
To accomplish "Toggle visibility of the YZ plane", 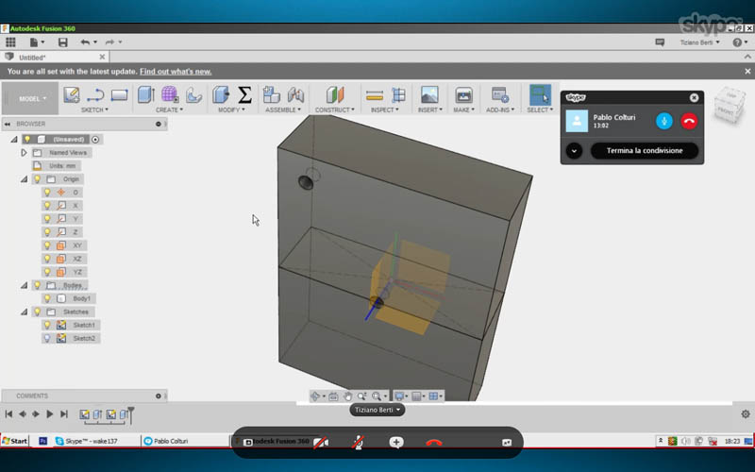I will [47, 272].
